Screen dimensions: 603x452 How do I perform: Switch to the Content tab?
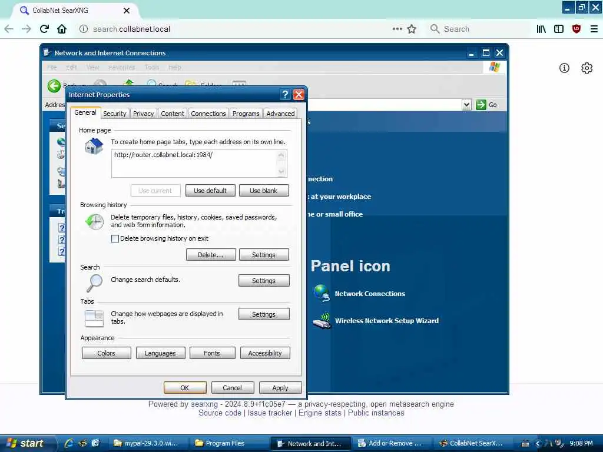pyautogui.click(x=173, y=114)
